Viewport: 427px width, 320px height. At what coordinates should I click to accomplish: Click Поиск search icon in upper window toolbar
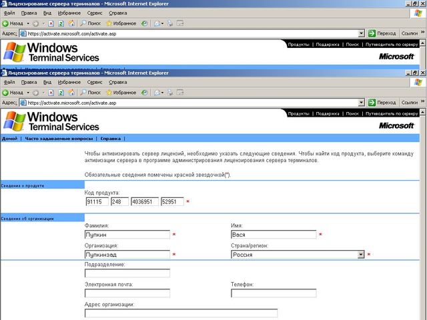(83, 23)
